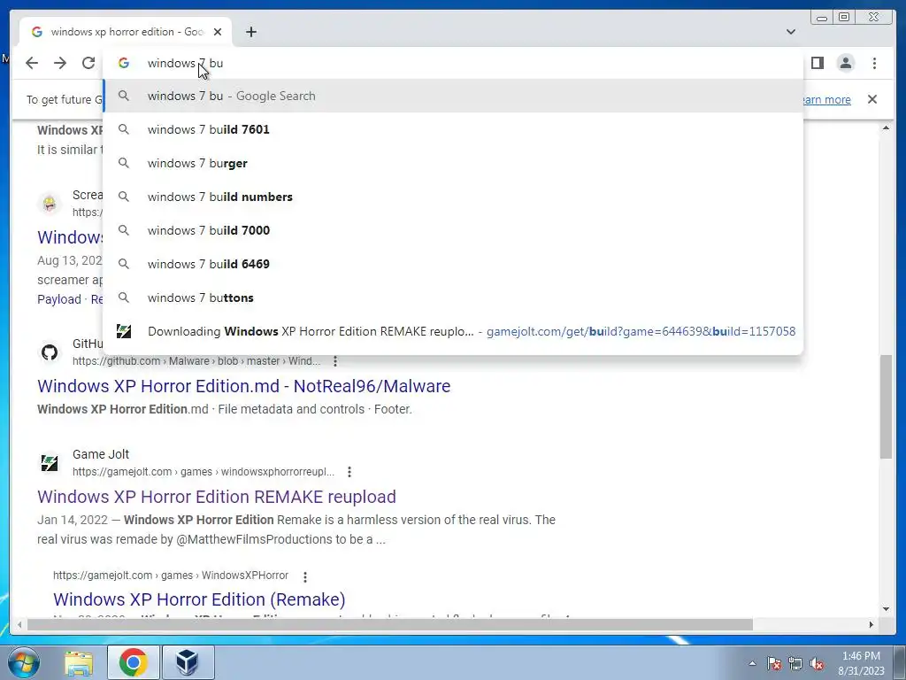
Task: Click the vertical scrollbar up arrow
Action: click(x=886, y=127)
